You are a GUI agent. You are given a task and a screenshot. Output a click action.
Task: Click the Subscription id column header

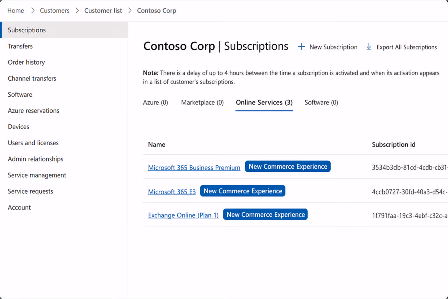[x=394, y=145]
